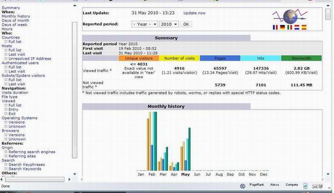
Task: Open the Browsers link
Action: tap(10, 131)
